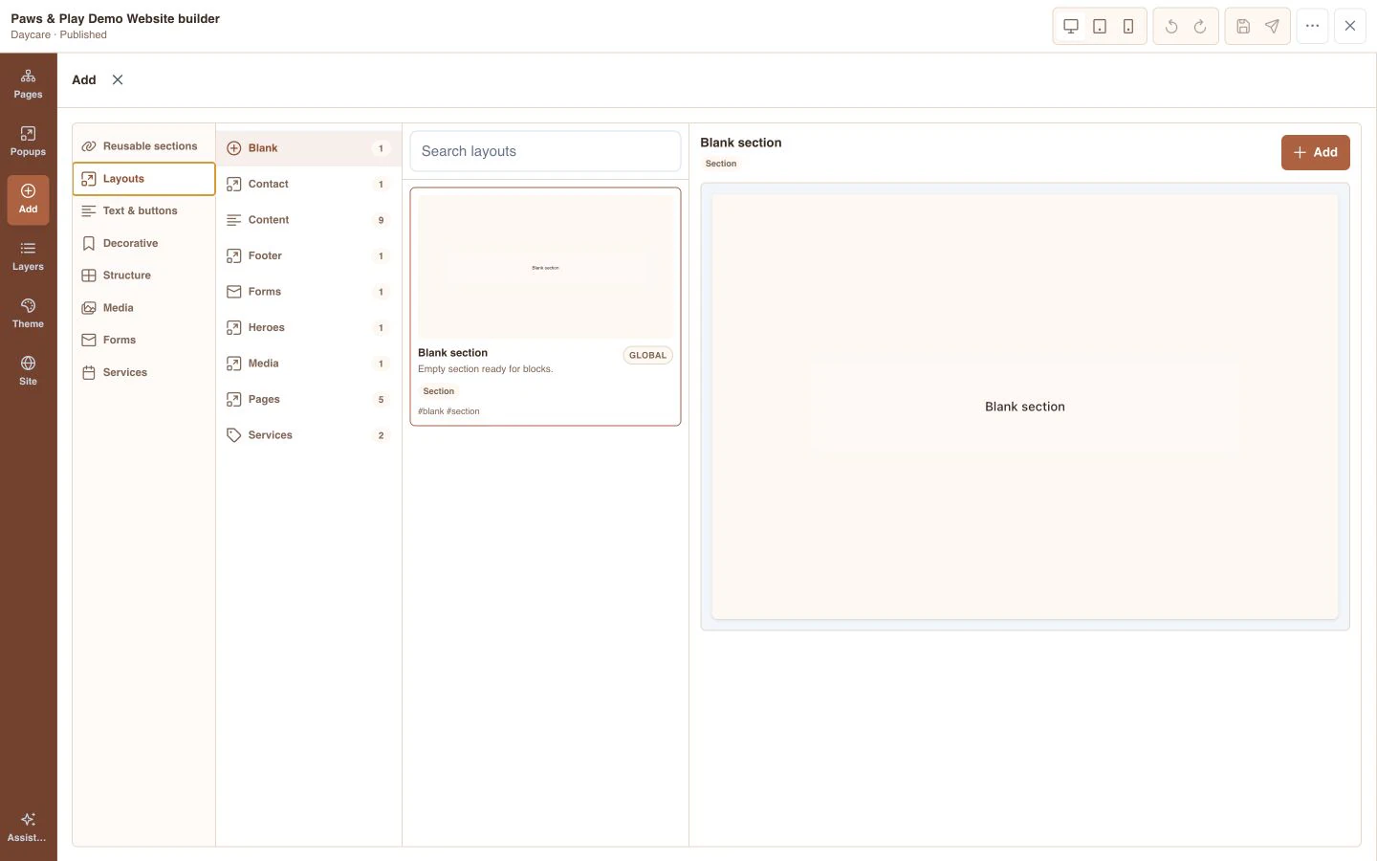Select Media category in left list
Viewport: 1377px width, 861px height.
coord(143,308)
